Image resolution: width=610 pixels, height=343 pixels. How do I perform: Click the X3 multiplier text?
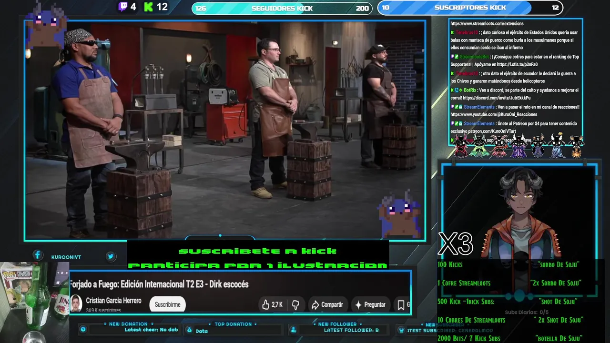[x=456, y=244]
